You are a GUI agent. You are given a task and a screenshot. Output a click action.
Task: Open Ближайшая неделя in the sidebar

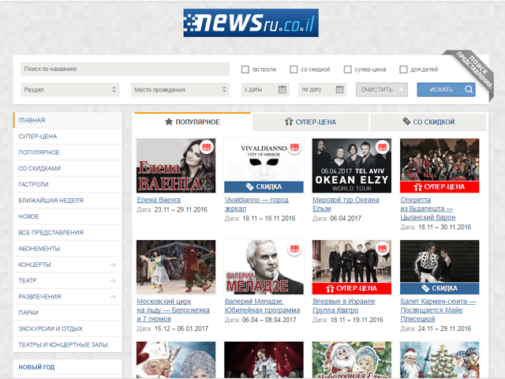pos(68,201)
